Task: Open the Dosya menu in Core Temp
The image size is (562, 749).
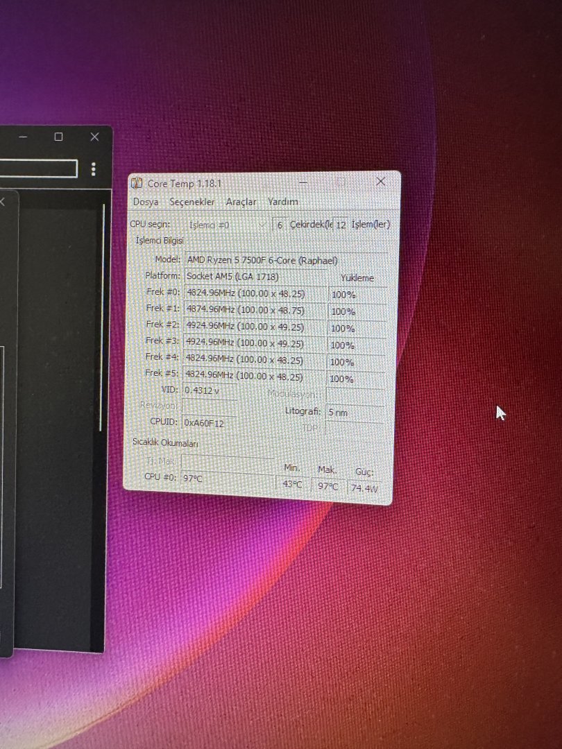Action: (146, 202)
